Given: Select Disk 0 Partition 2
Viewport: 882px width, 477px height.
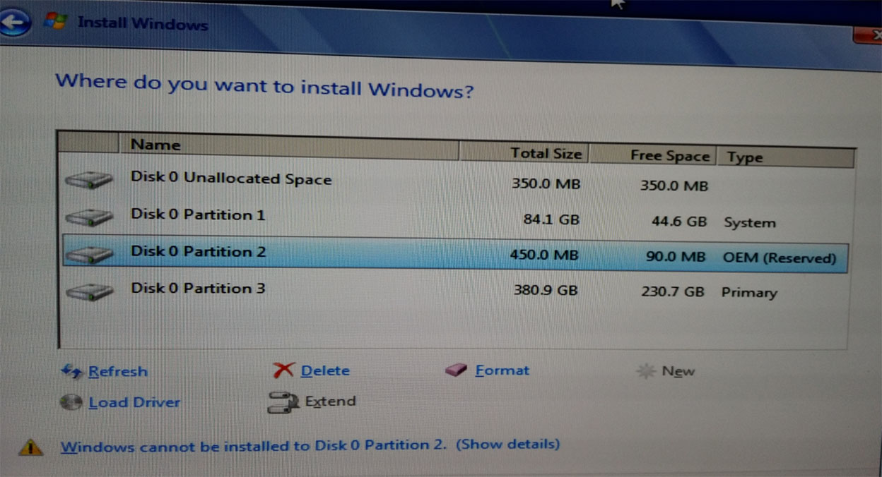Looking at the screenshot, I should click(x=454, y=253).
